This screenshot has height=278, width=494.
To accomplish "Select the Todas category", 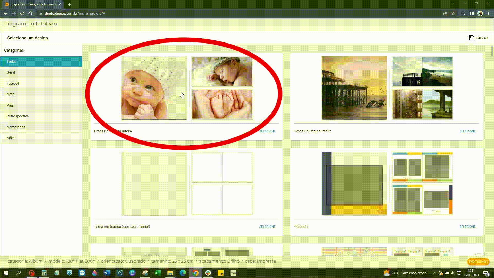I will click(x=41, y=62).
